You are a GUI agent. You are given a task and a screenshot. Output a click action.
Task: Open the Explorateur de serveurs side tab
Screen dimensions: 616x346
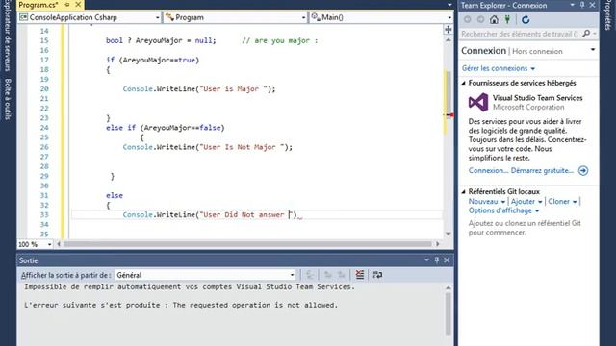7,37
